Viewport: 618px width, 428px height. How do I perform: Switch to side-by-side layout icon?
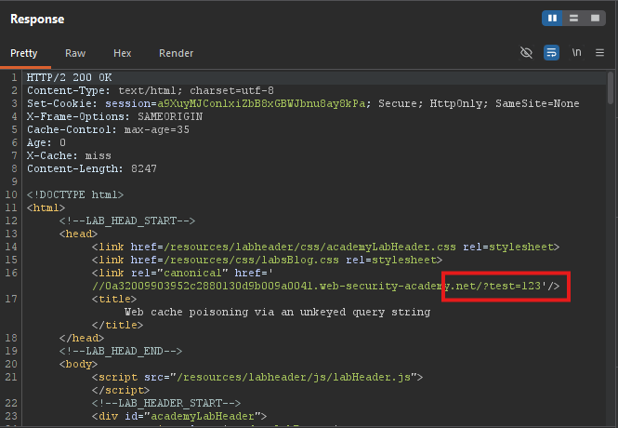[x=553, y=19]
